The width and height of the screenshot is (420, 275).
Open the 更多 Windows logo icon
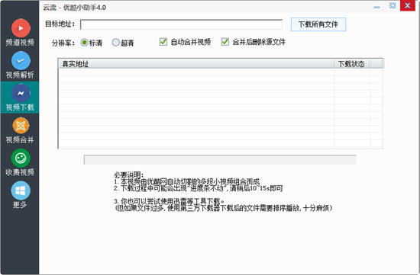coord(21,190)
